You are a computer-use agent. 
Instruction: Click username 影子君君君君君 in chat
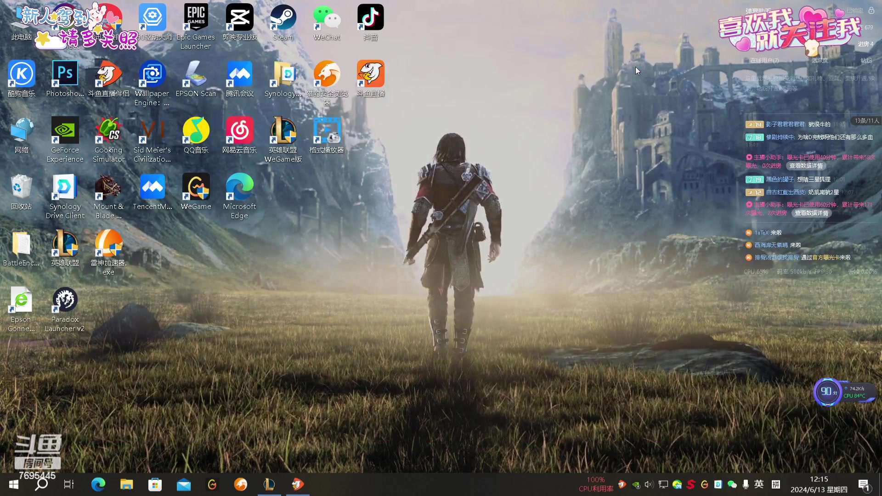tap(785, 124)
